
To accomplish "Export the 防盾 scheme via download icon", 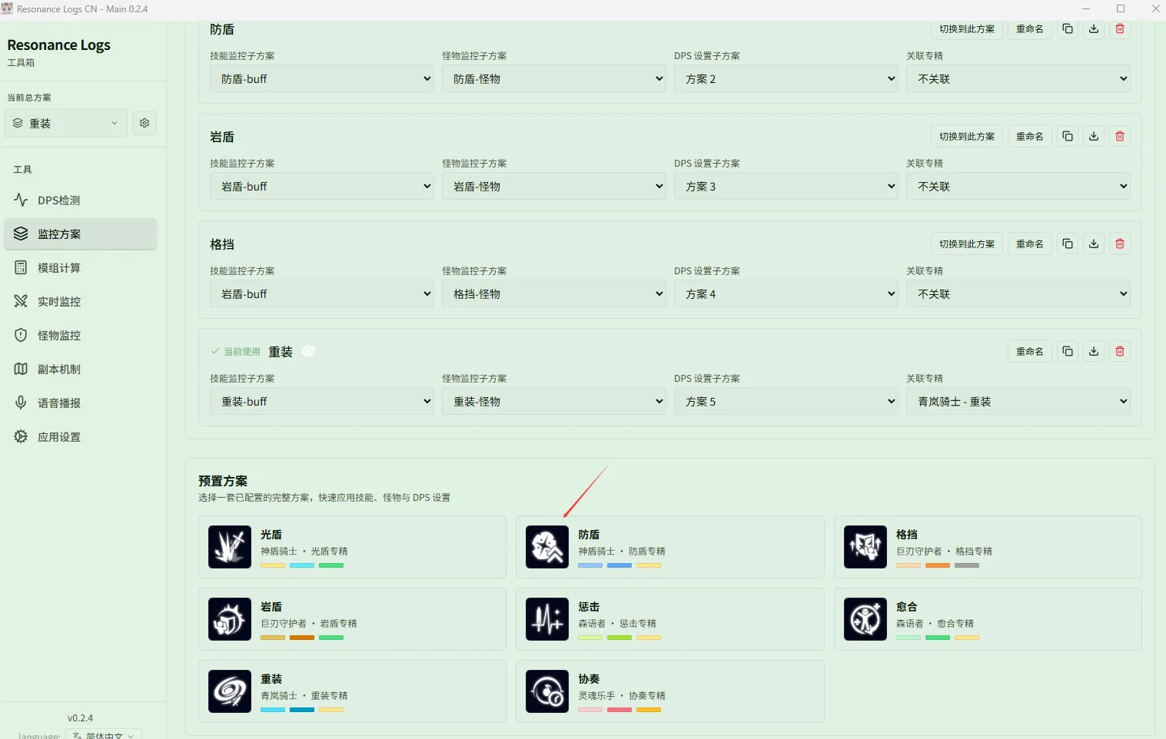I will [1094, 29].
